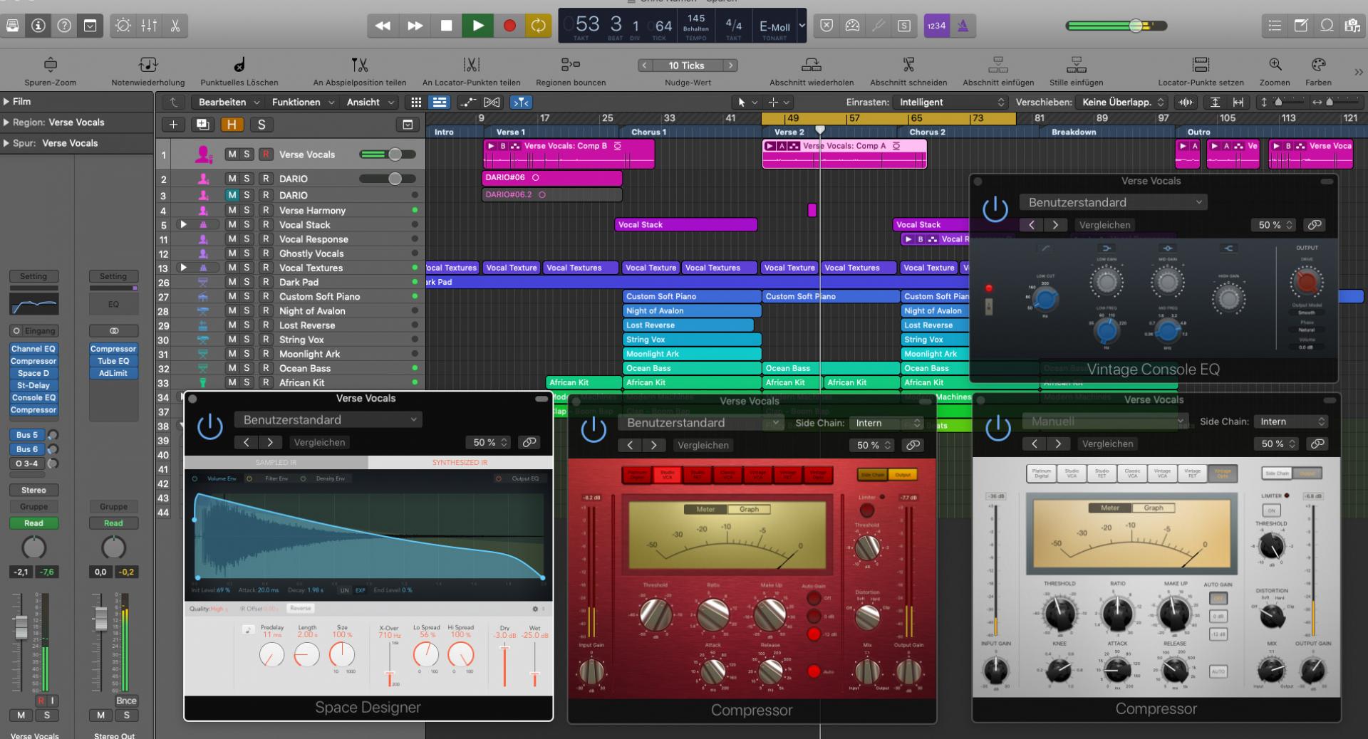
Task: Toggle Space Designer power button
Action: click(210, 426)
